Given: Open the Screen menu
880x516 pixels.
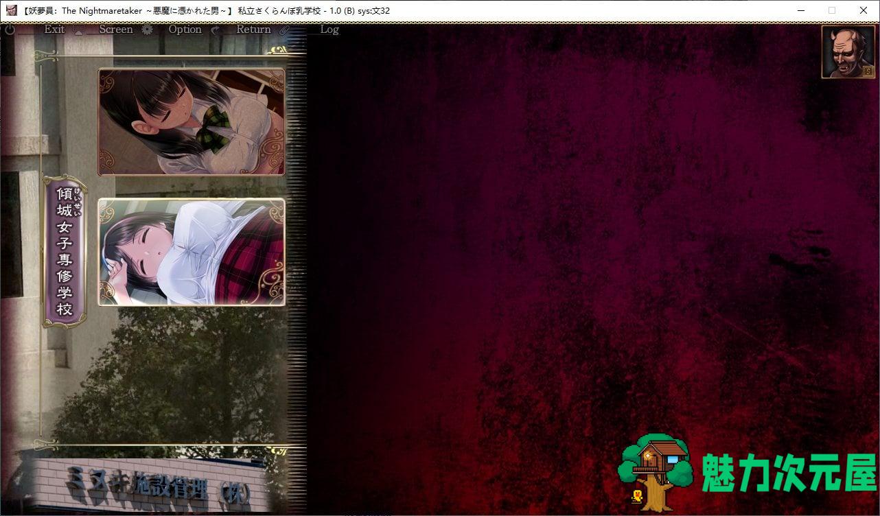Looking at the screenshot, I should [x=116, y=29].
